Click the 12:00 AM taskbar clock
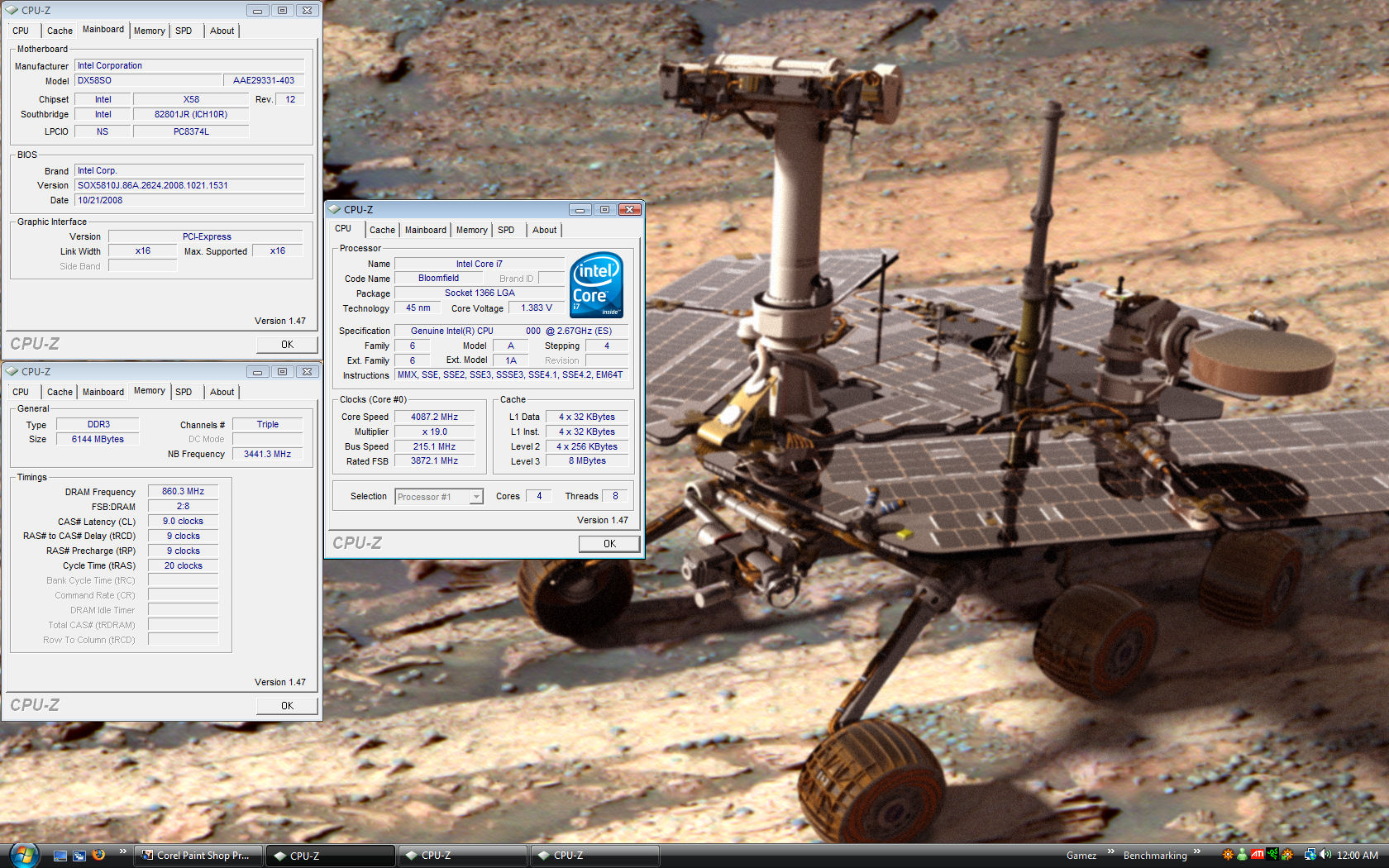 (1357, 856)
